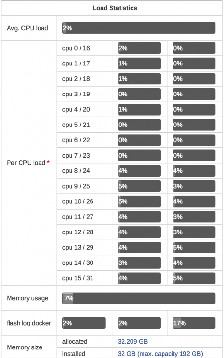
Task: Click the Avg. CPU load 2% bar
Action: (139, 28)
